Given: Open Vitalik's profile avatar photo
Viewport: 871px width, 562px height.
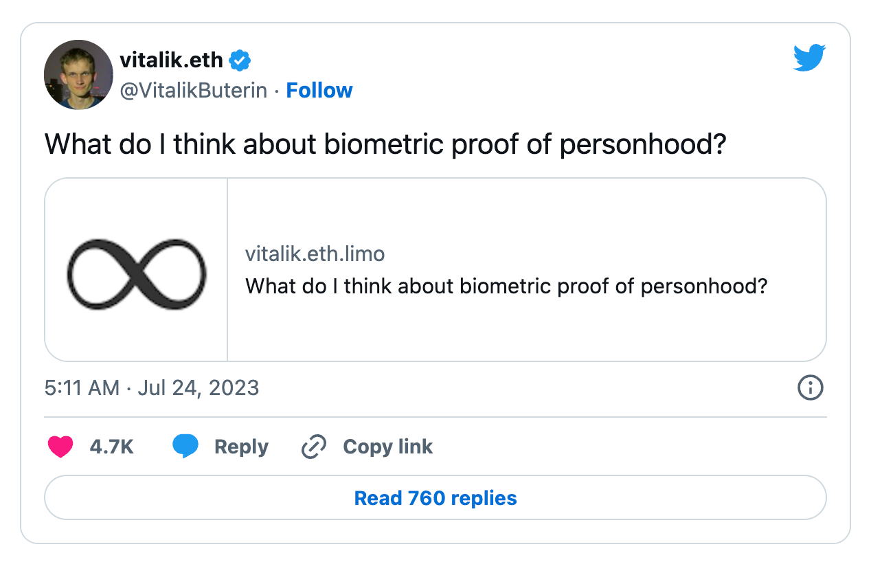Looking at the screenshot, I should pos(78,74).
